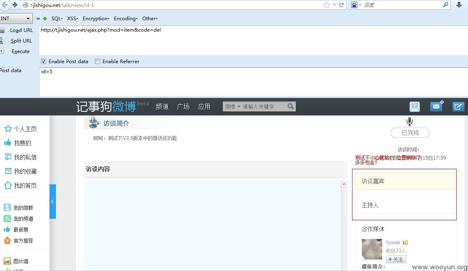Viewport: 468px width, 271px height.
Task: Open the search engine selector dropdown
Action: pos(356,5)
